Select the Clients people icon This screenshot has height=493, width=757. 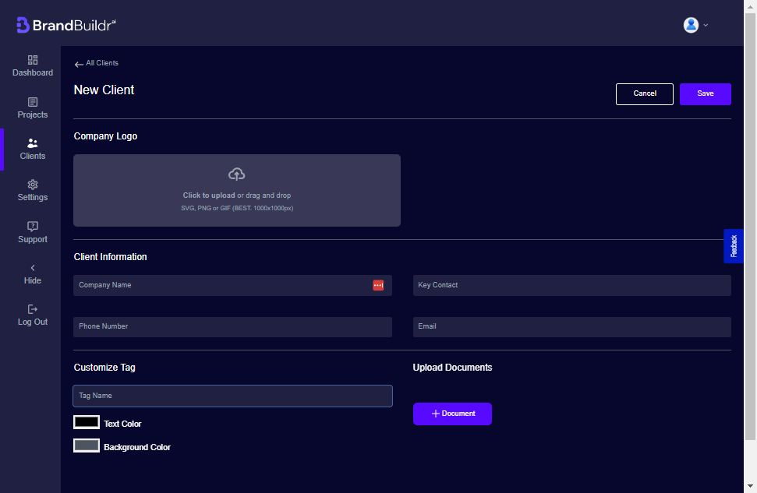(32, 143)
